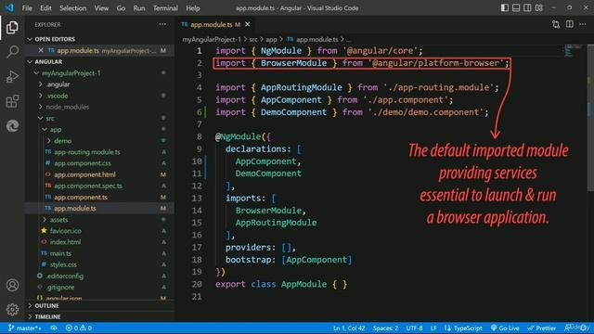Open the Run menu
594x334 pixels.
tap(139, 8)
